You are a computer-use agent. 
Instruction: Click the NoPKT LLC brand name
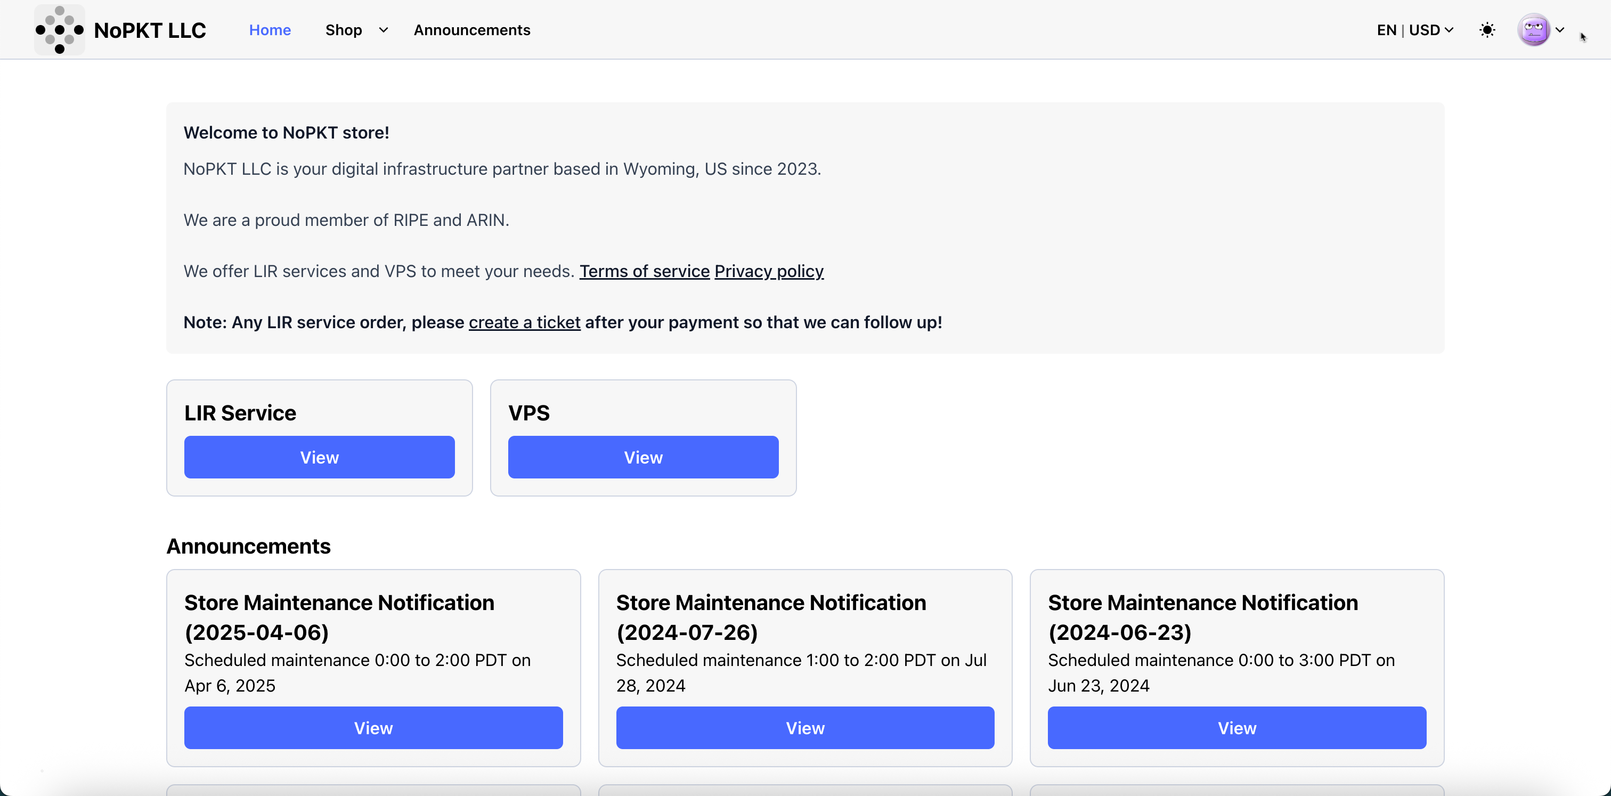click(x=150, y=30)
